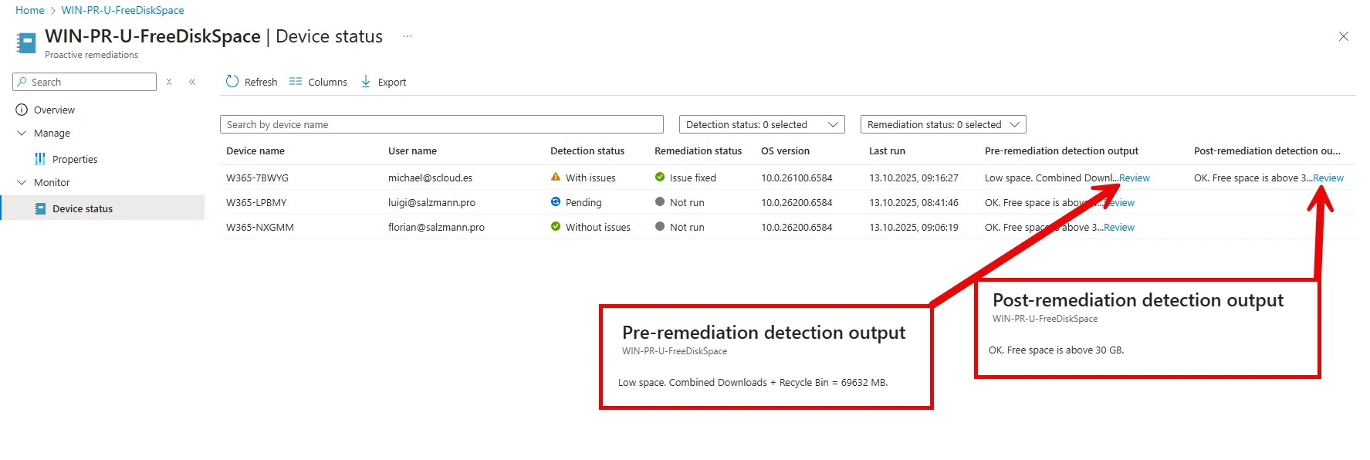
Task: Collapse the Manage section
Action: tap(22, 133)
